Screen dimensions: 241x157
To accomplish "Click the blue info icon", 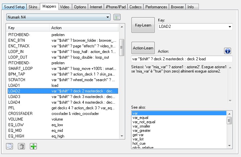I will click(x=228, y=51).
